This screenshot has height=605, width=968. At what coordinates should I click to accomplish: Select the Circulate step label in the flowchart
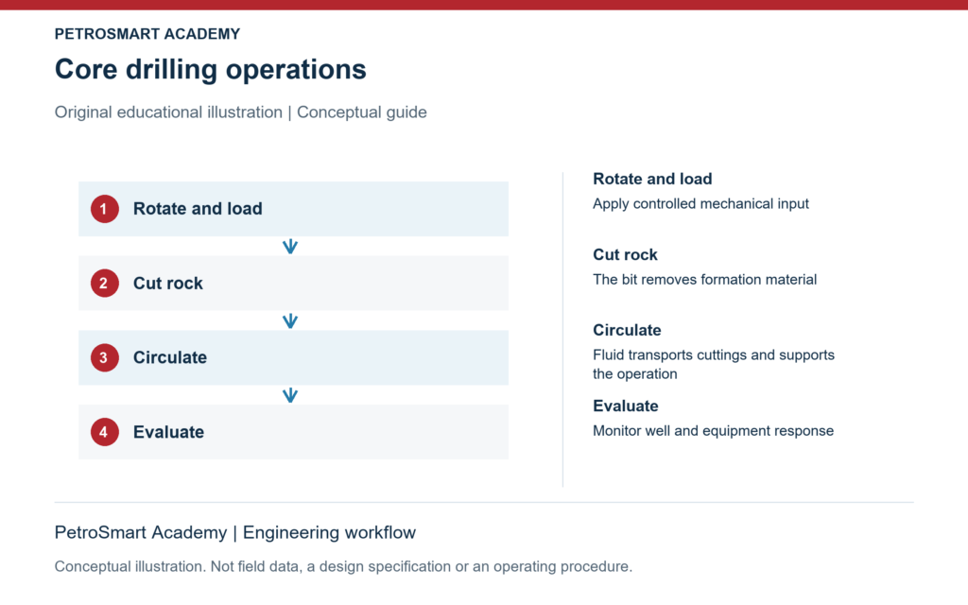tap(170, 357)
